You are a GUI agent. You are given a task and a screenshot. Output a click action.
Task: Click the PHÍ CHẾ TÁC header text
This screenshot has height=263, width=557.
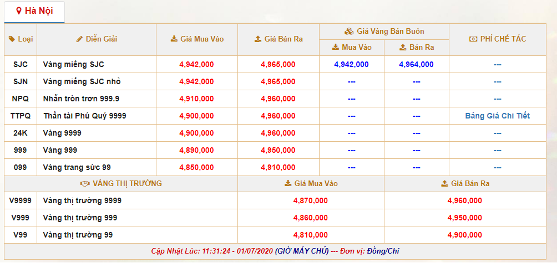click(503, 39)
